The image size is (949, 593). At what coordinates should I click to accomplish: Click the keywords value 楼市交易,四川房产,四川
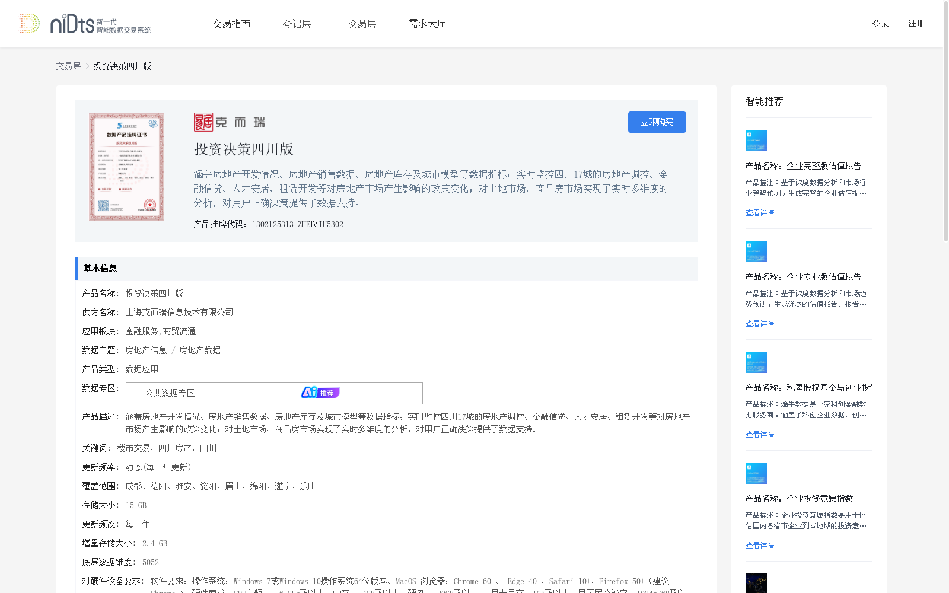click(x=167, y=448)
